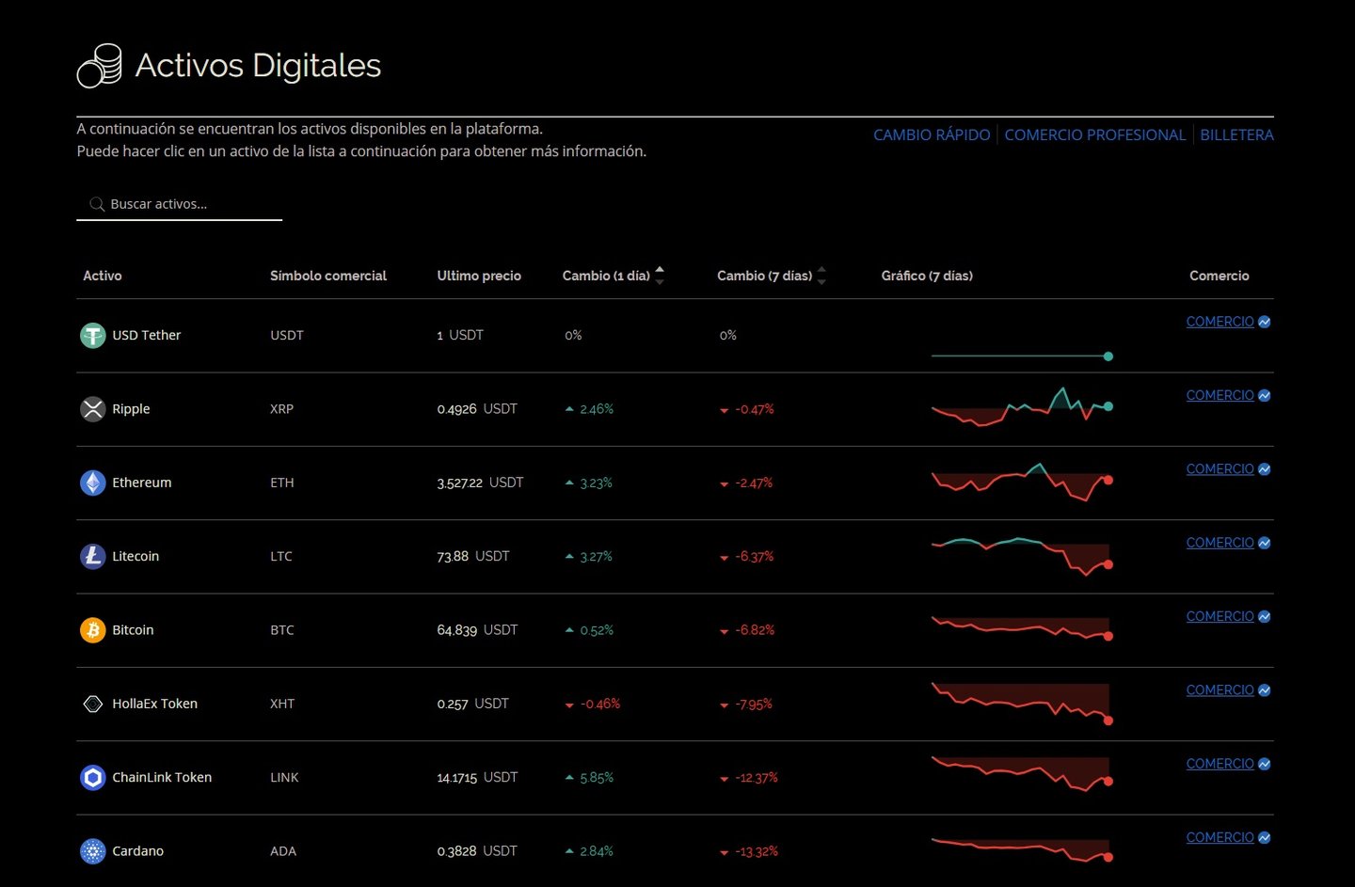Viewport: 1355px width, 887px height.
Task: Select the ChainLink Token asset name
Action: pos(162,777)
